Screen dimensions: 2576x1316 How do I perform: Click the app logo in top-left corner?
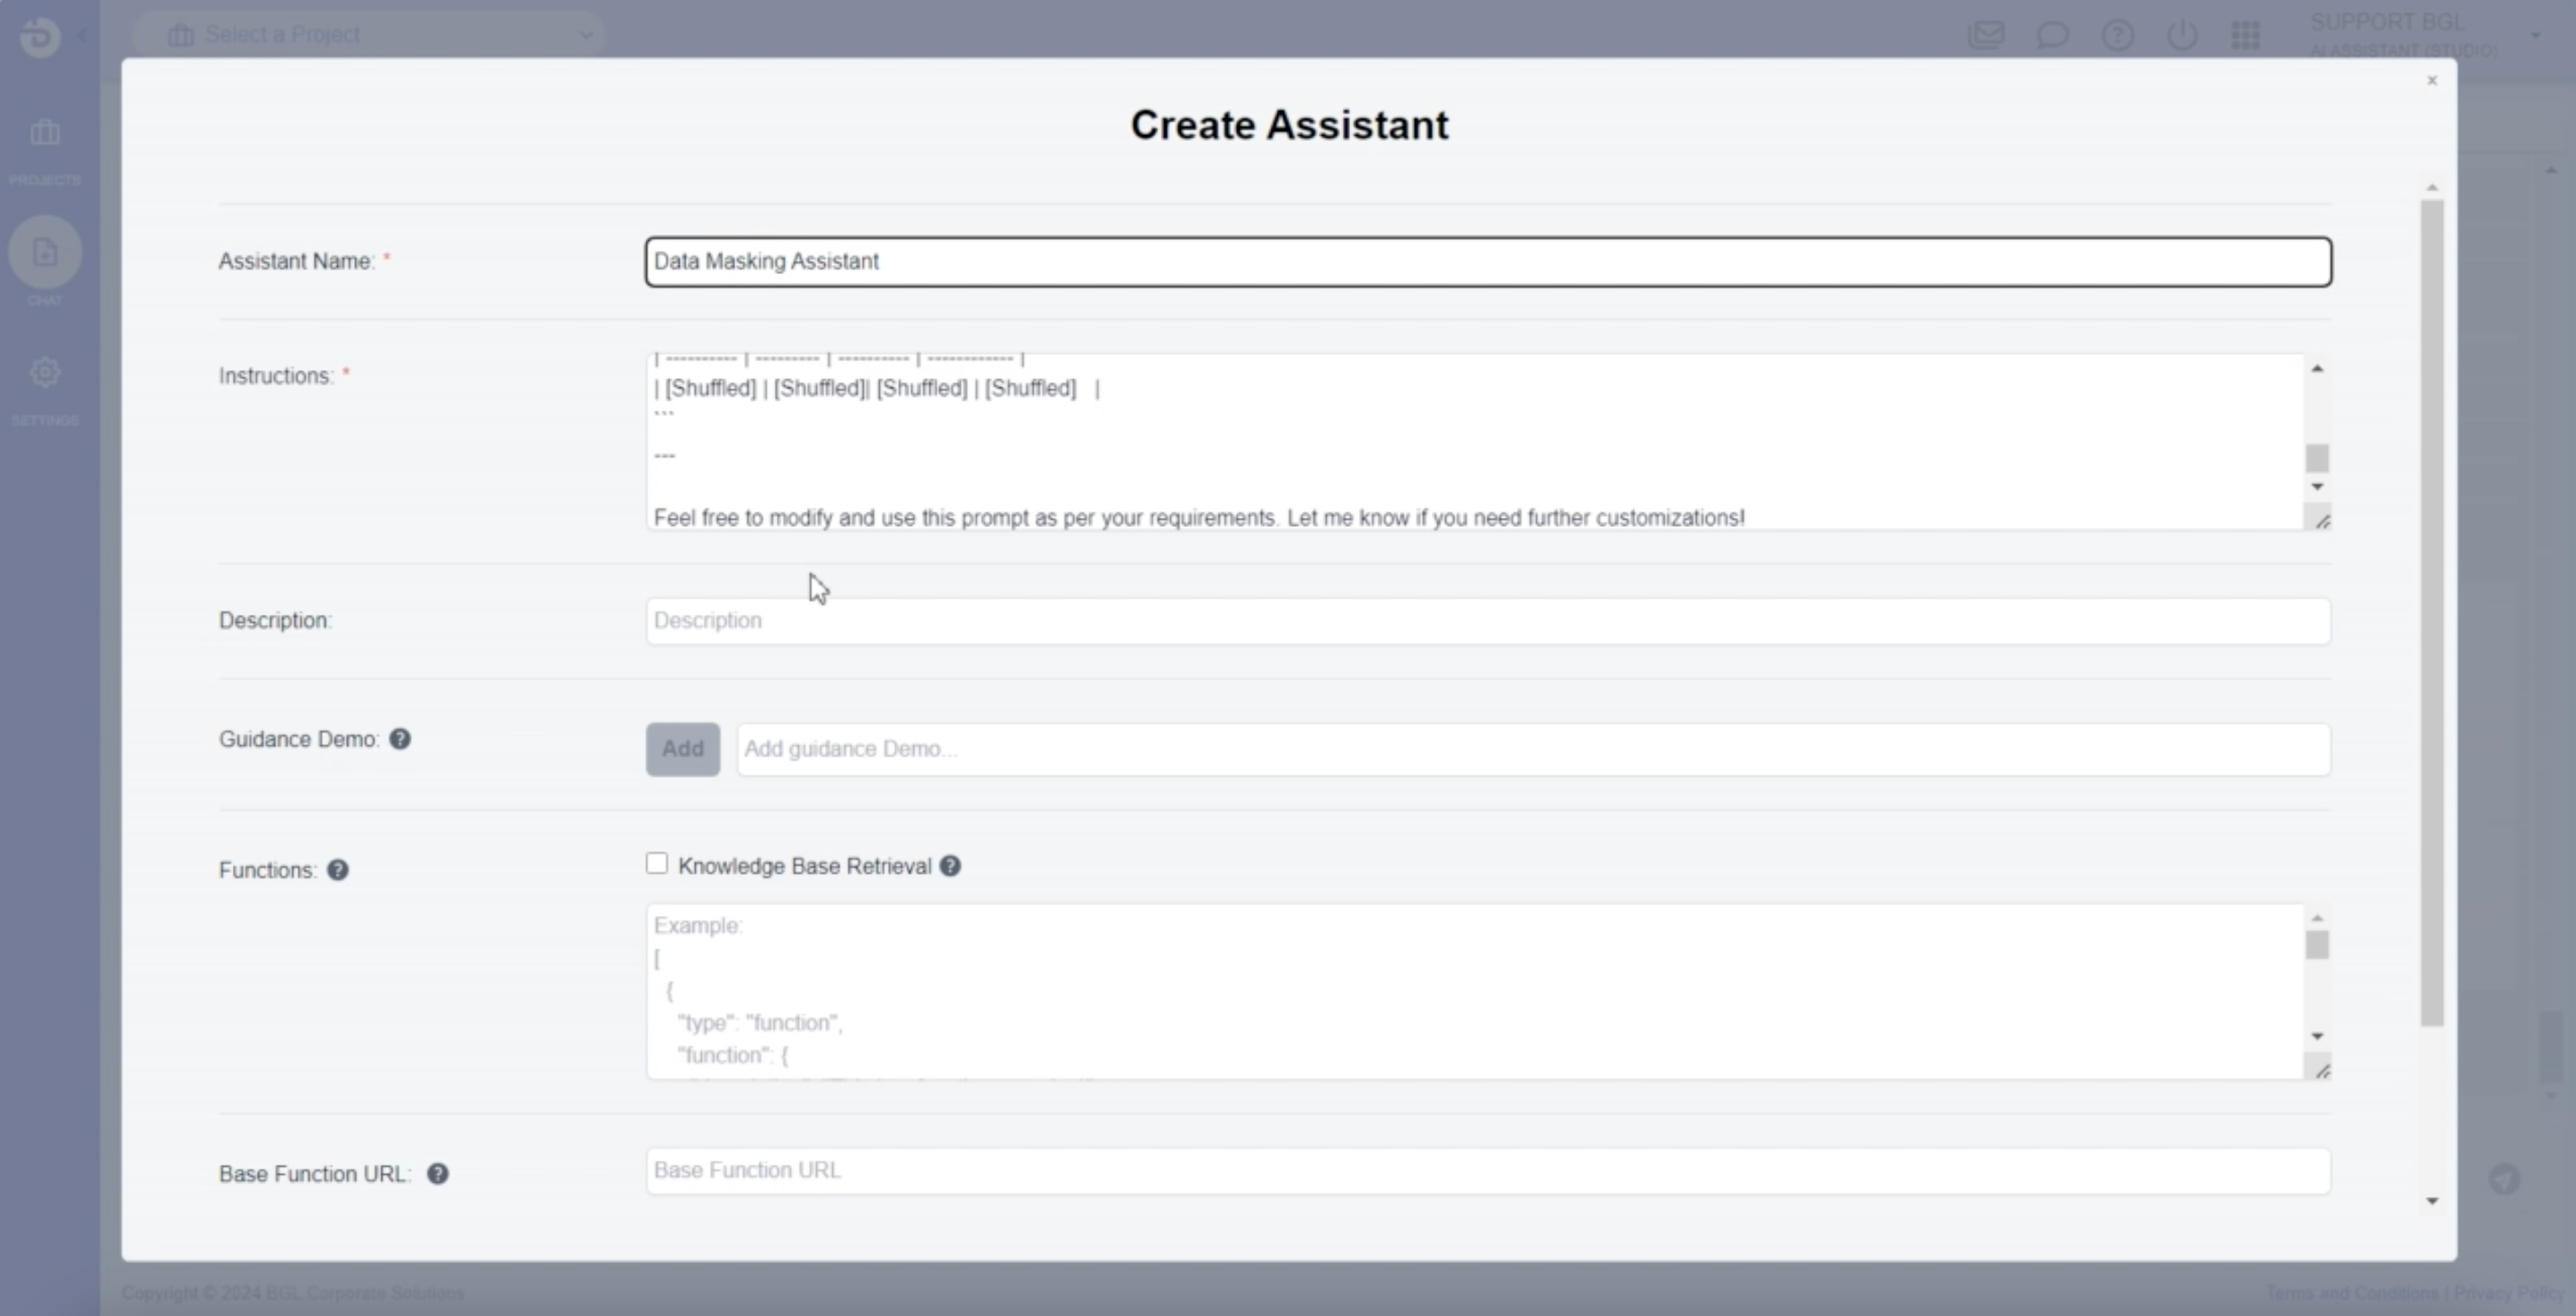click(x=40, y=37)
